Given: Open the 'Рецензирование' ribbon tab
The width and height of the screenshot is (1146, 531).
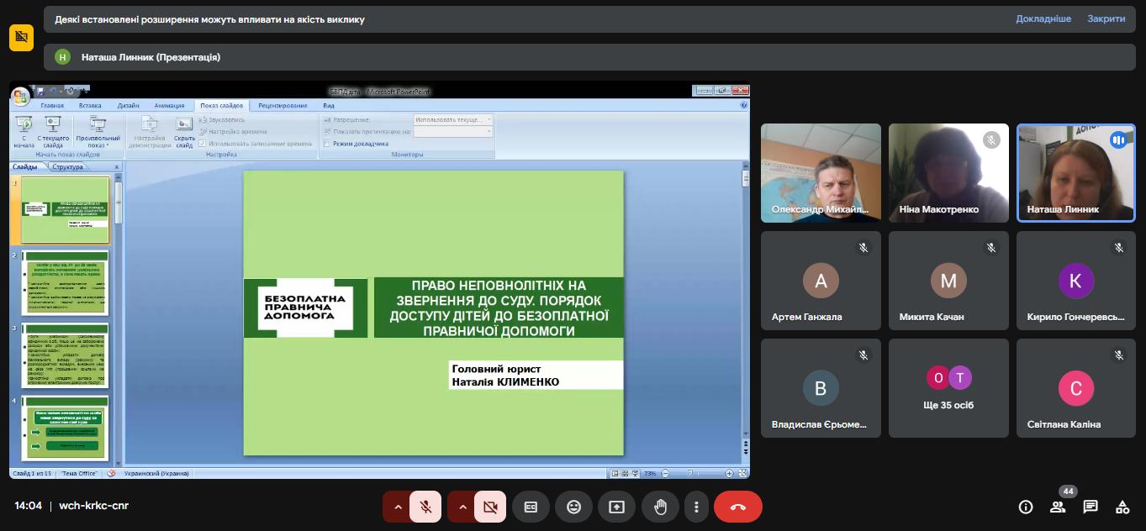Looking at the screenshot, I should point(283,106).
